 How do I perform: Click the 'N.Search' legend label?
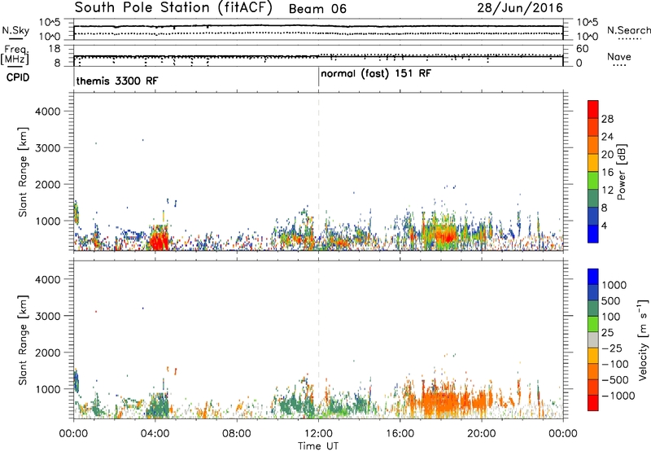pyautogui.click(x=628, y=30)
